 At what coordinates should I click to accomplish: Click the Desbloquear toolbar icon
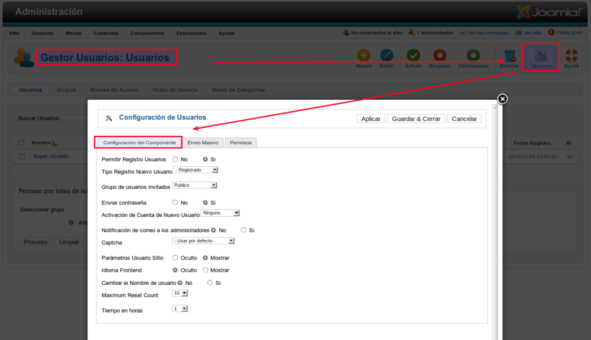point(473,55)
